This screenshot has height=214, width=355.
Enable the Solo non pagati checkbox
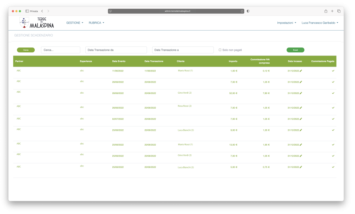click(x=220, y=50)
